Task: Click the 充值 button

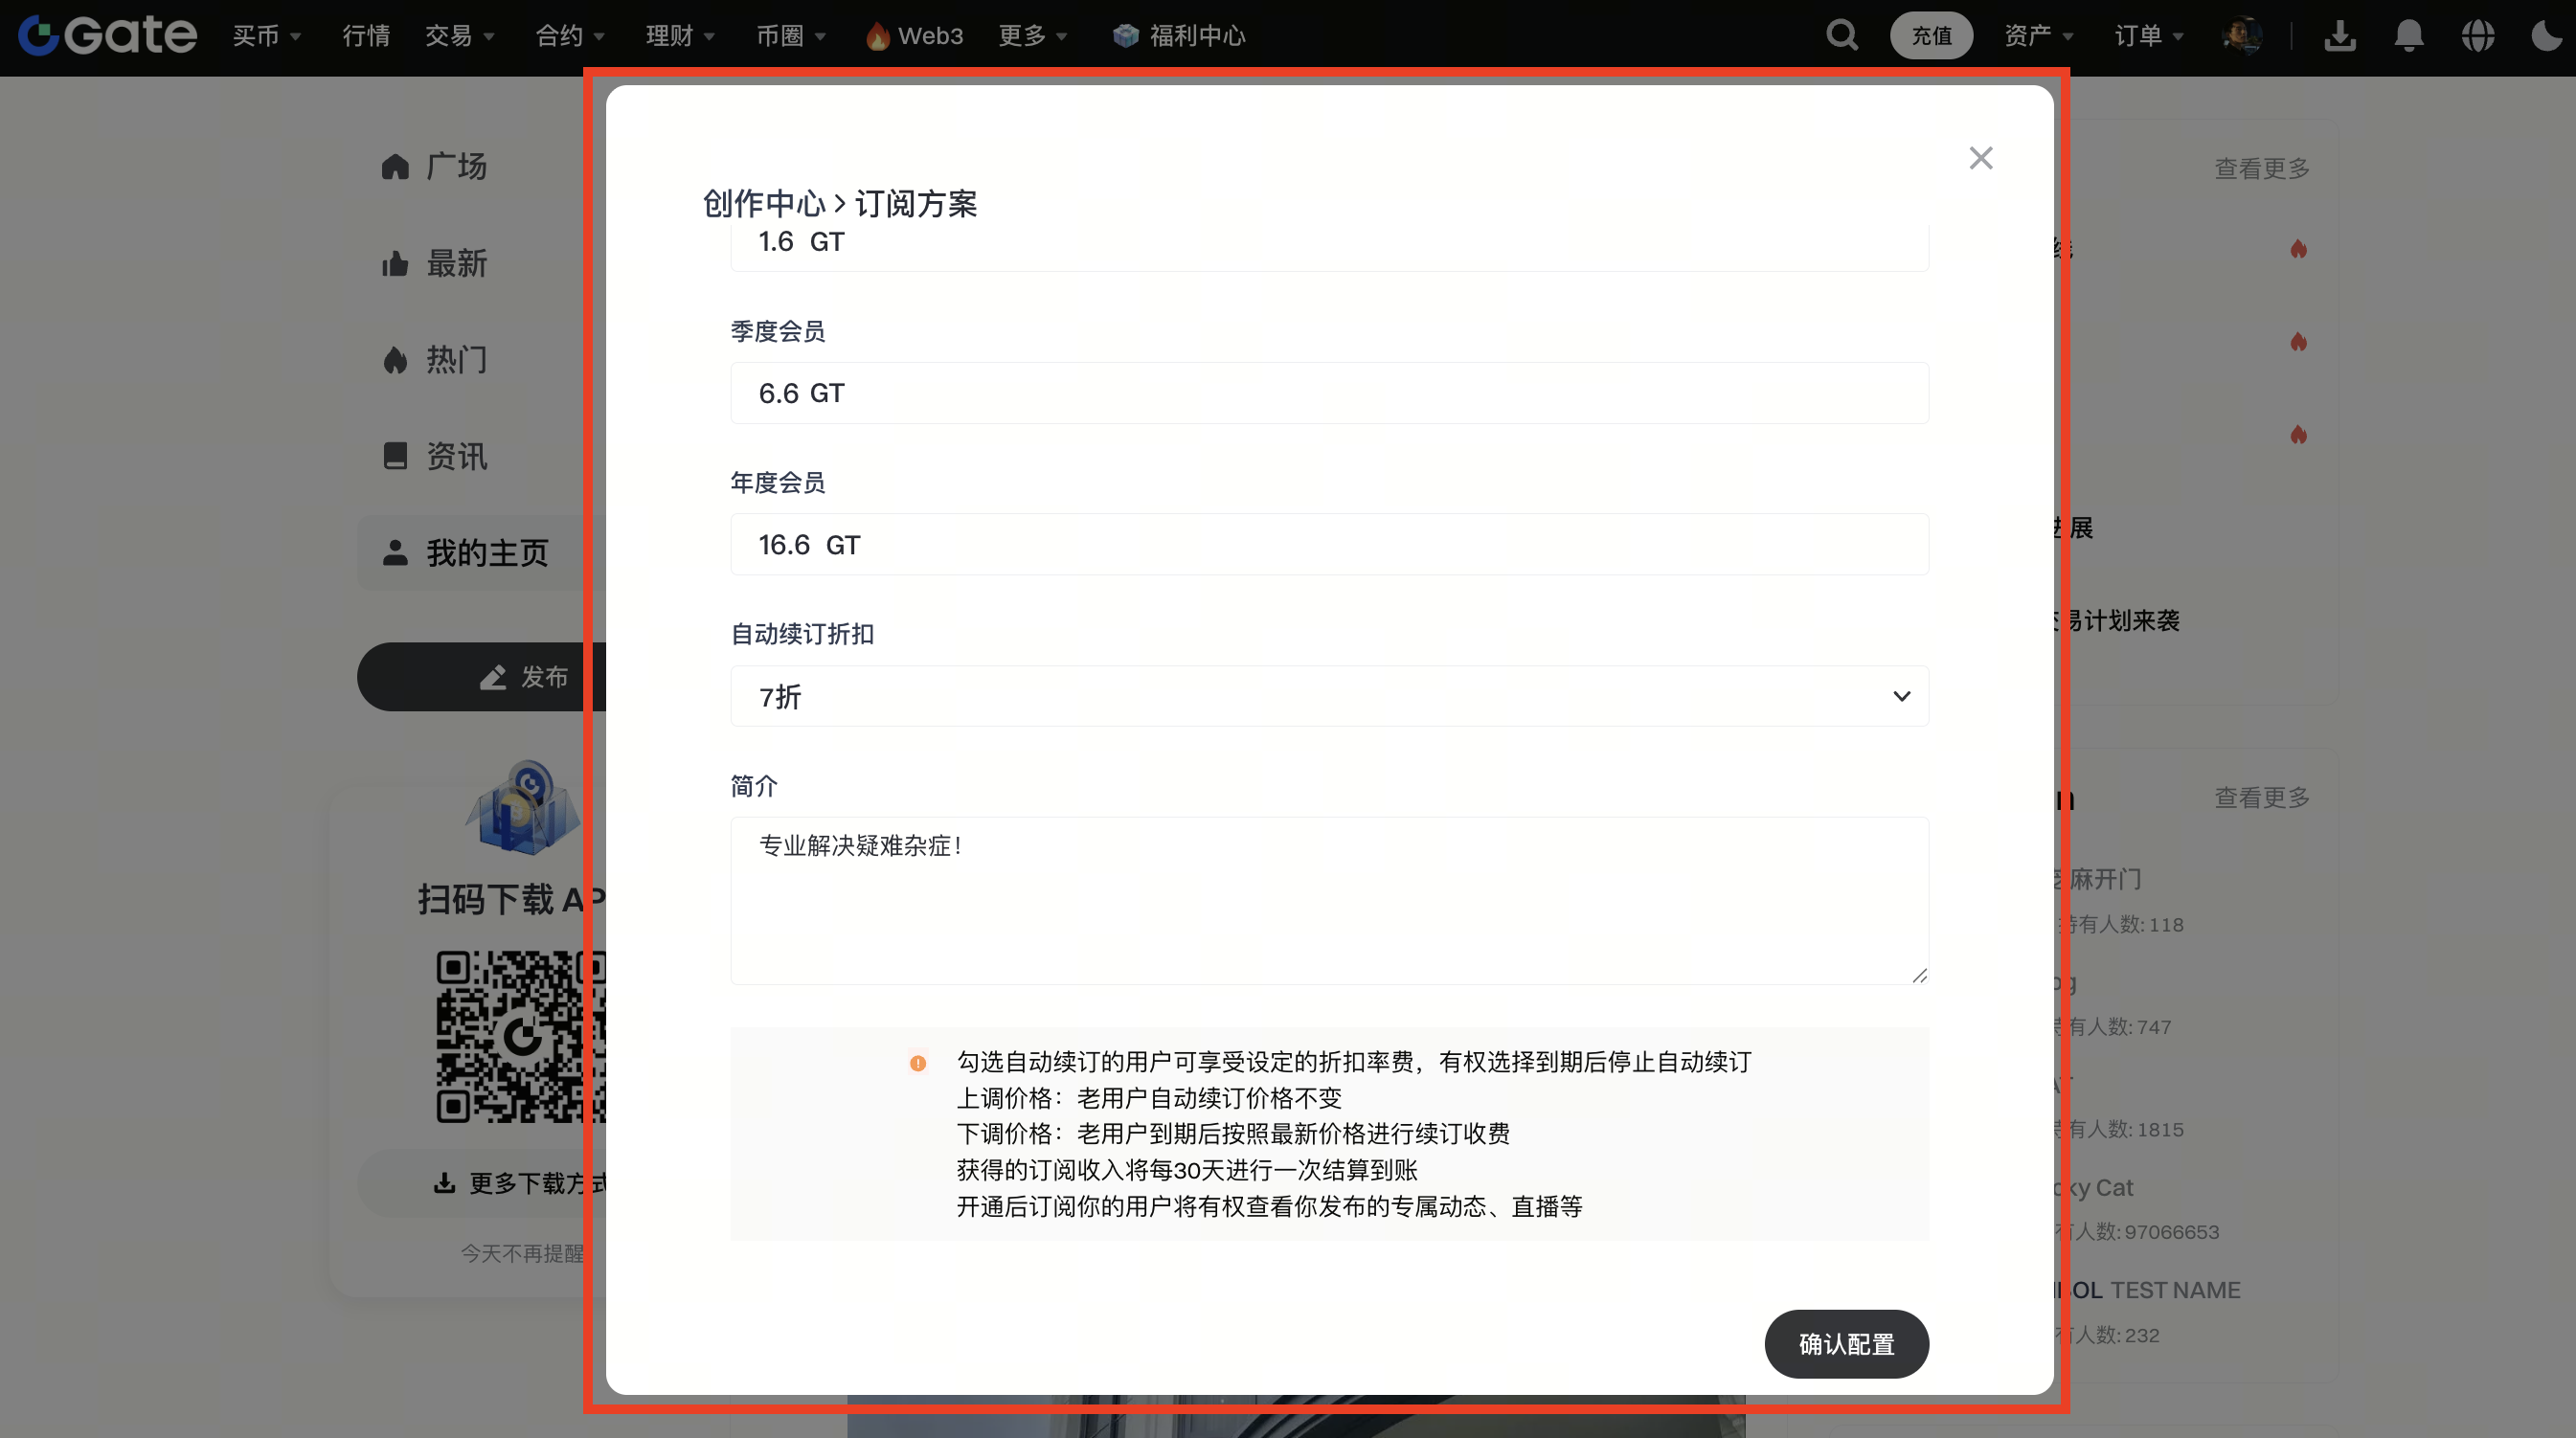Action: (x=1931, y=36)
